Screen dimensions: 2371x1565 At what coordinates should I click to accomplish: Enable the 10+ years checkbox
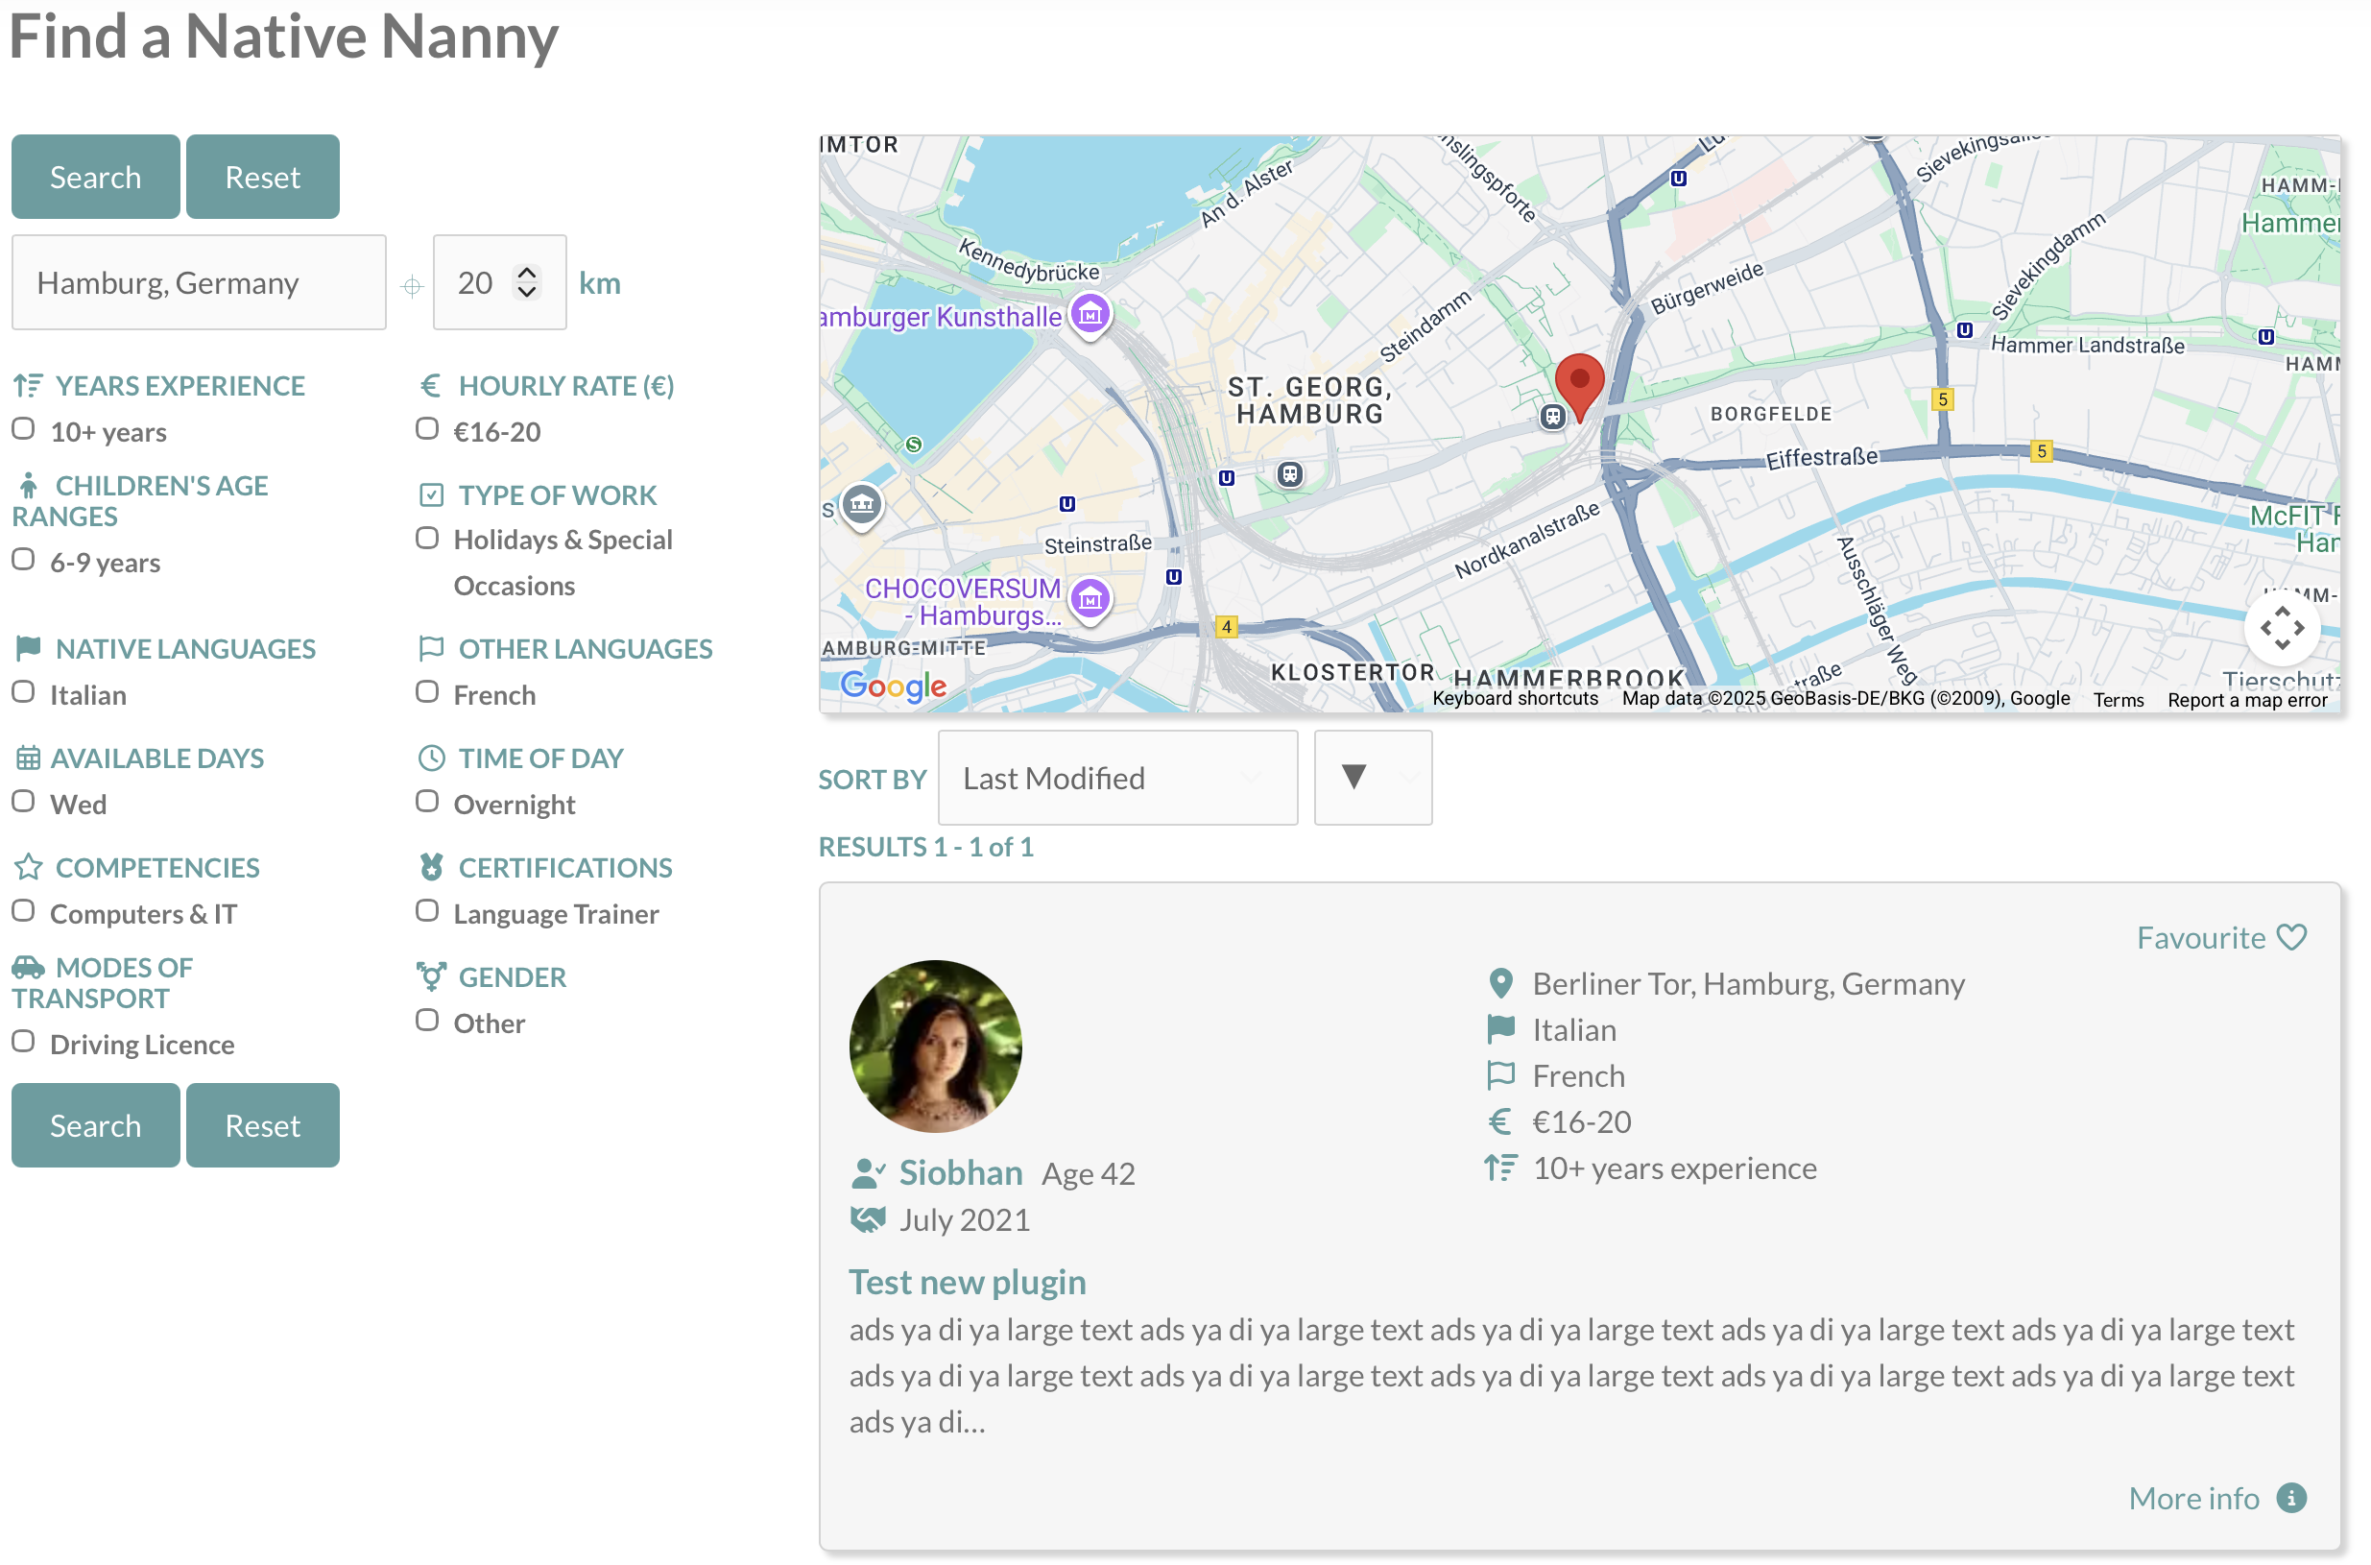tap(24, 429)
